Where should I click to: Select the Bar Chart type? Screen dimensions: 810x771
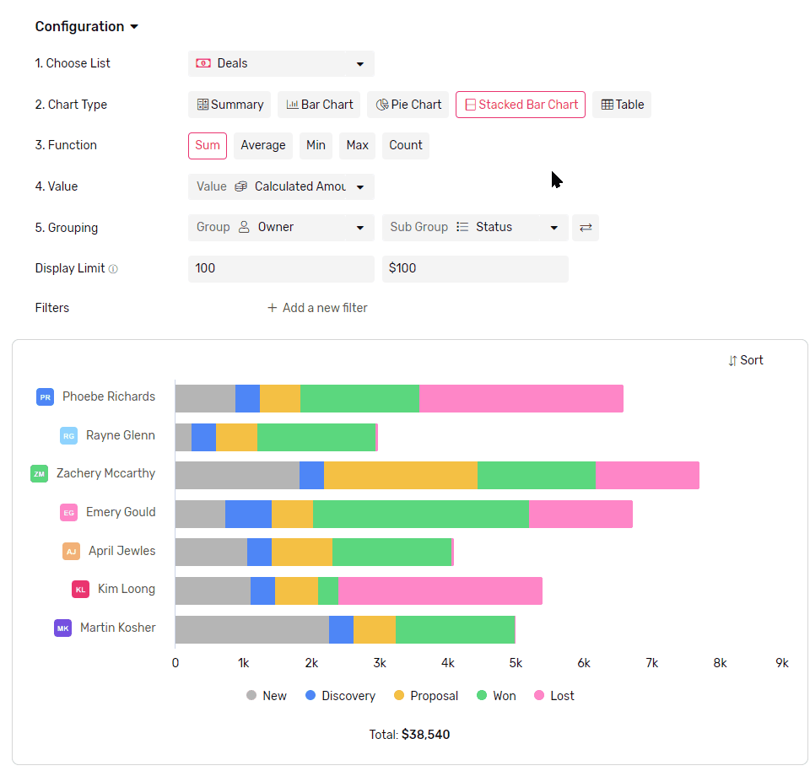click(319, 105)
